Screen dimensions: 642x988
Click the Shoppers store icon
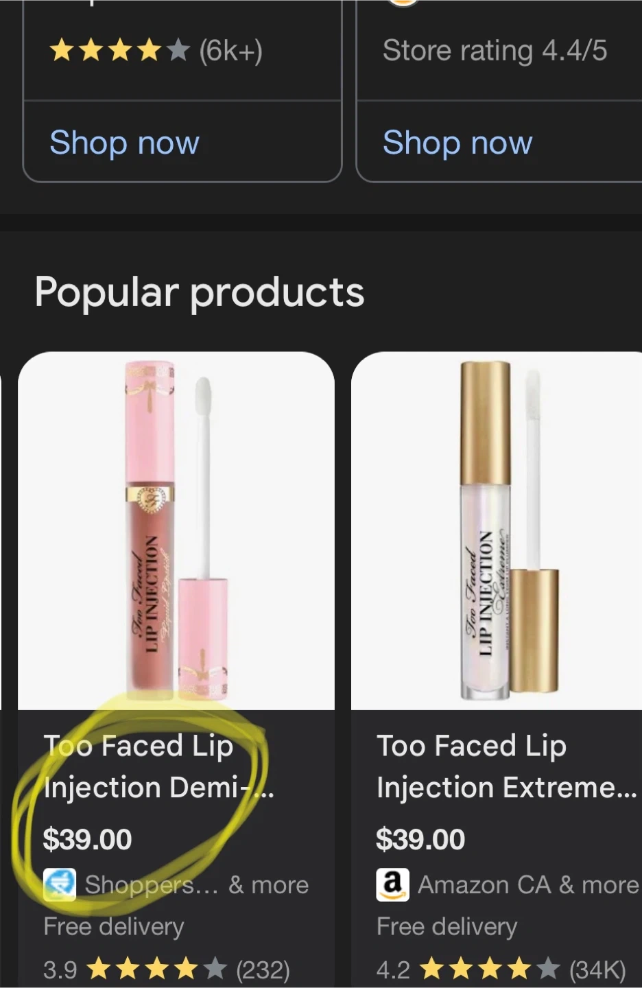(60, 885)
